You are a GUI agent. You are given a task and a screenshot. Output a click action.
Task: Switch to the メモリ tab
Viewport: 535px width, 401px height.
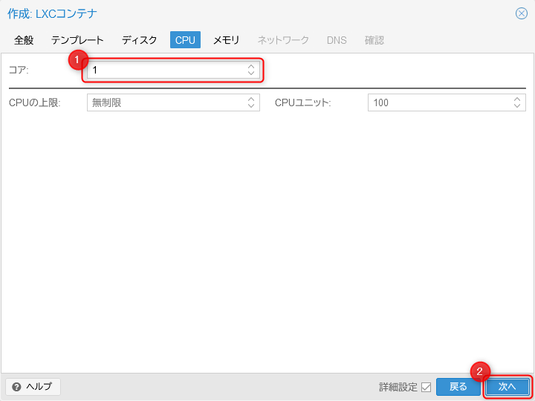pos(226,40)
